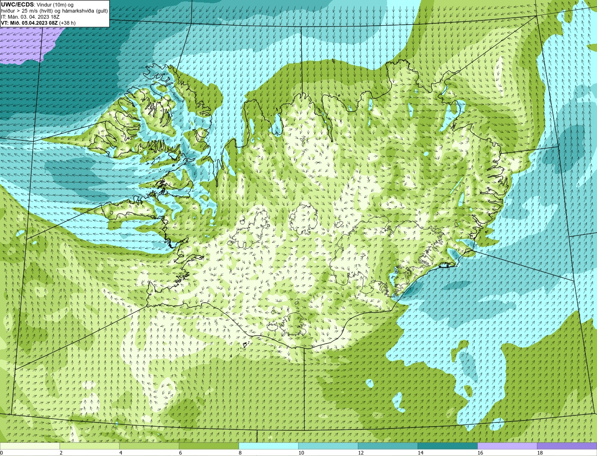Click the "14" label on the colour scale
Image resolution: width=597 pixels, height=456 pixels.
[421, 453]
